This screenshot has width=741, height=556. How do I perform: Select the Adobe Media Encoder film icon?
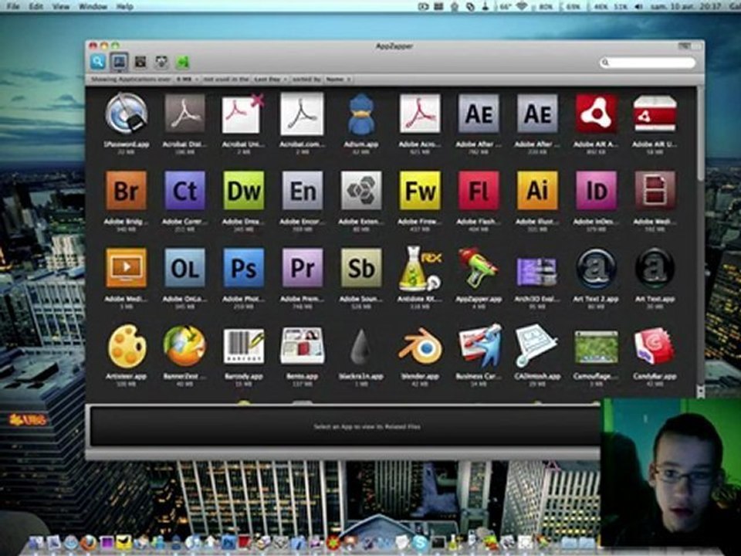click(x=655, y=191)
